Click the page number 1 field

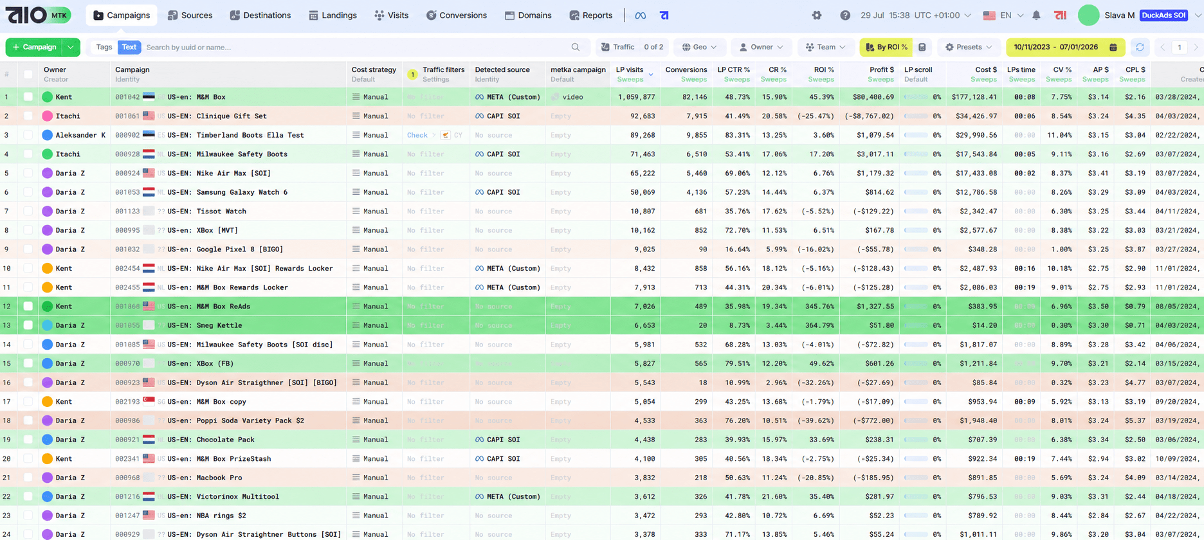(x=1179, y=47)
